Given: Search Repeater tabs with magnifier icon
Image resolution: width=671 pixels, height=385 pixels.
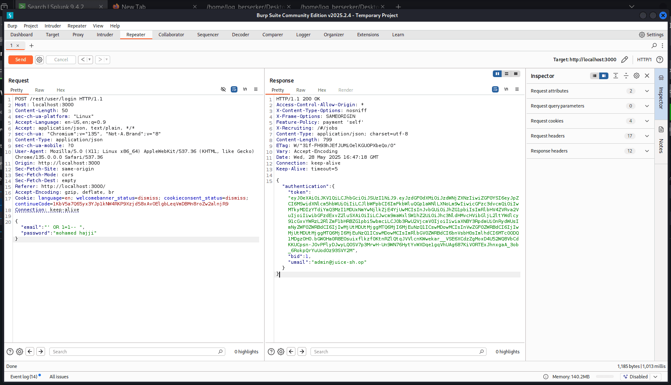Looking at the screenshot, I should click(654, 45).
